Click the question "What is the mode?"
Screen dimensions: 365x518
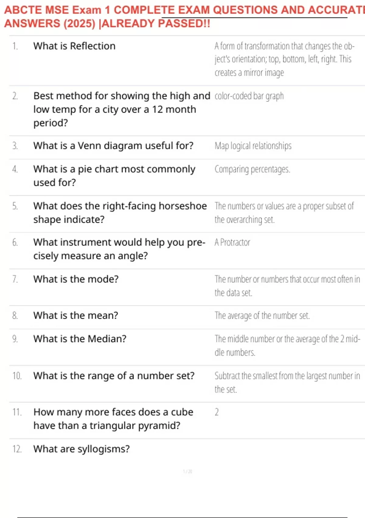tap(76, 279)
